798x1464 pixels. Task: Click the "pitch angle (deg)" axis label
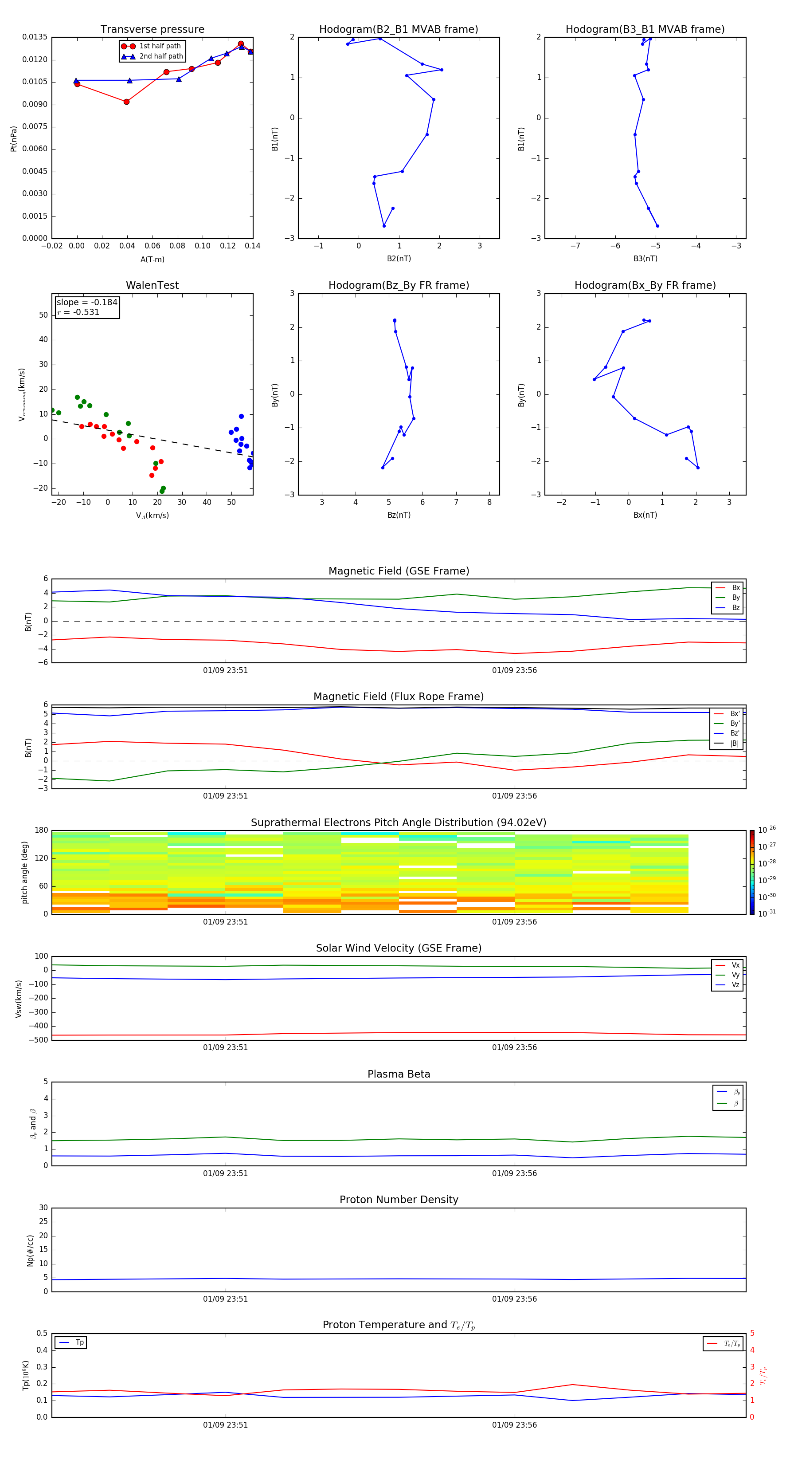[x=24, y=872]
